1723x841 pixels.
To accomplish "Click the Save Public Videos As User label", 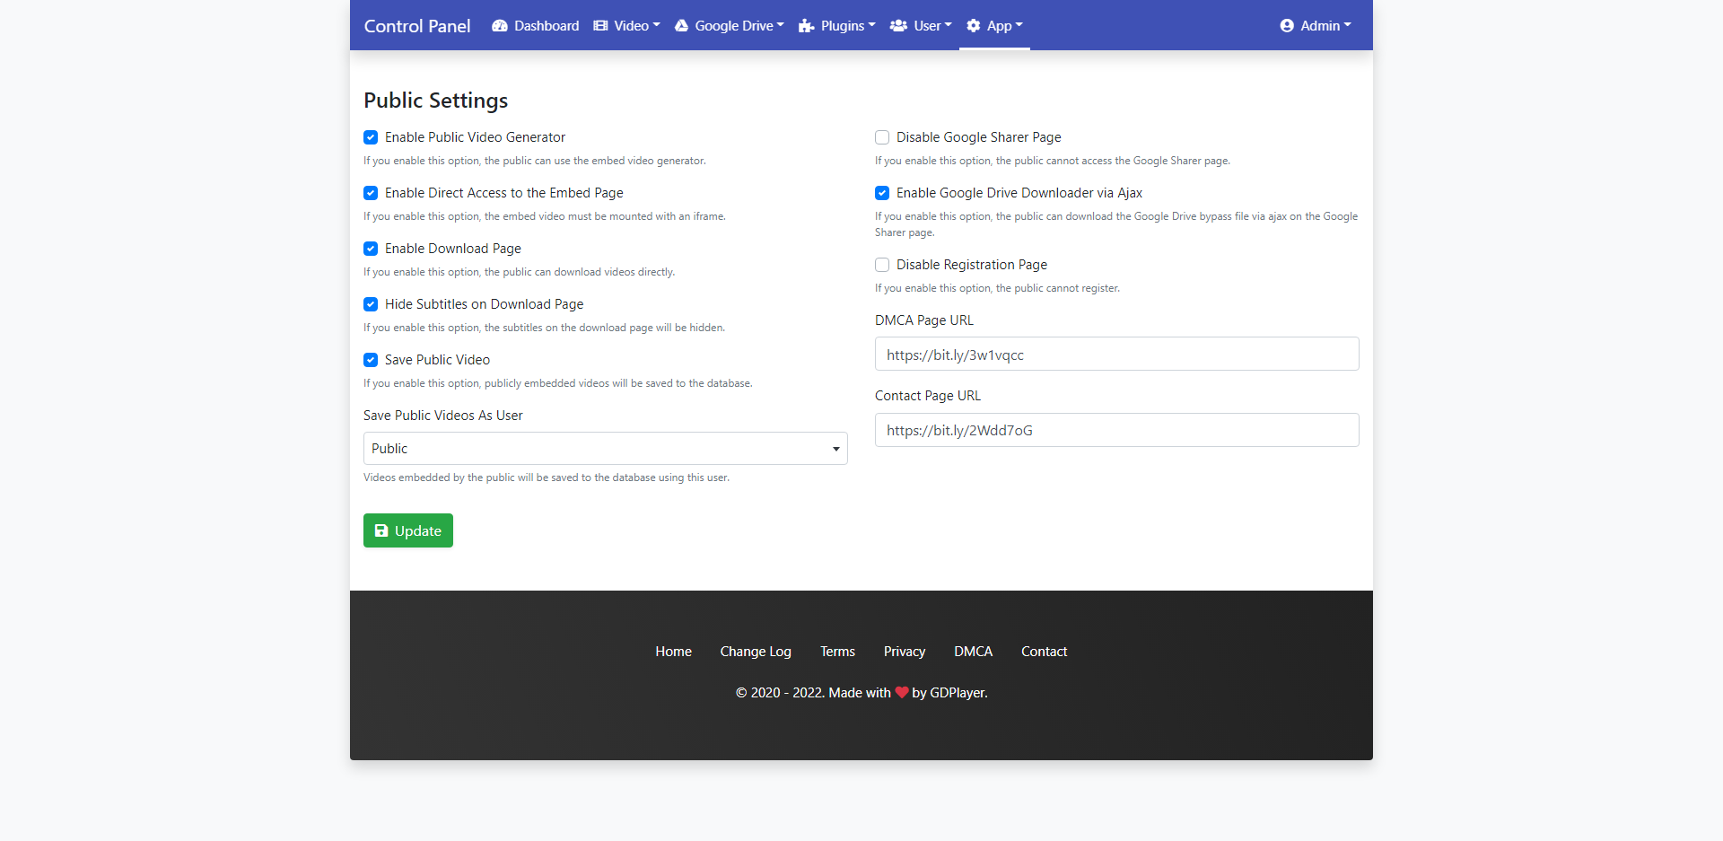I will pos(443,416).
